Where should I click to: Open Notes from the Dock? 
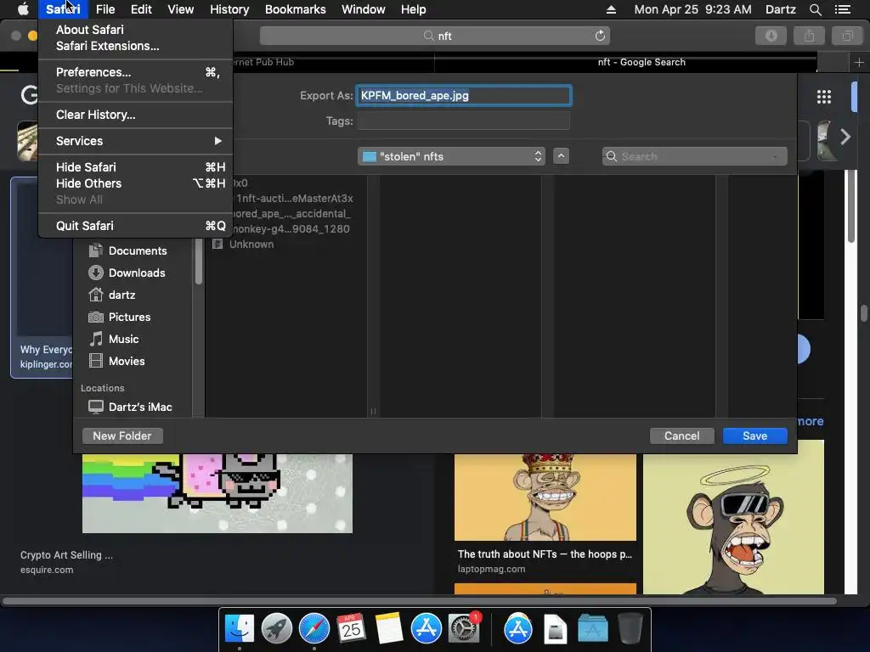pyautogui.click(x=388, y=628)
